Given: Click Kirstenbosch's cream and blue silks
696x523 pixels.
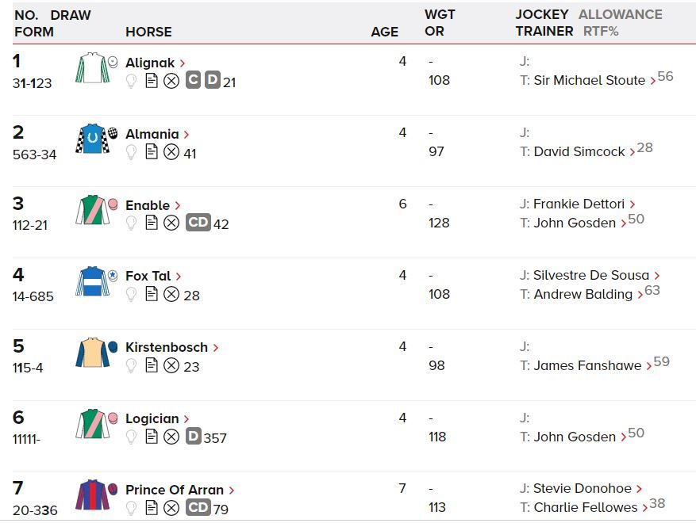Looking at the screenshot, I should pos(92,353).
